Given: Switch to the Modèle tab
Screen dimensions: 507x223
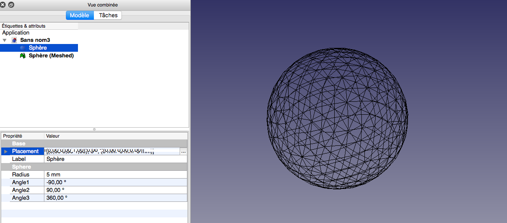Looking at the screenshot, I should [80, 15].
